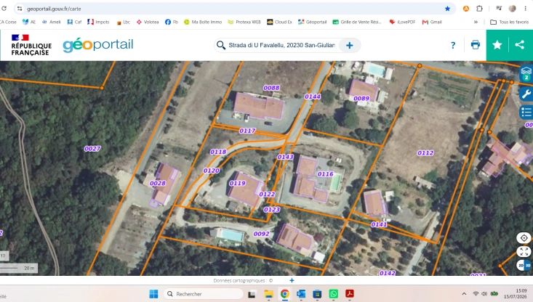The width and height of the screenshot is (533, 302).
Task: Open the Impots bookmark
Action: (x=98, y=22)
